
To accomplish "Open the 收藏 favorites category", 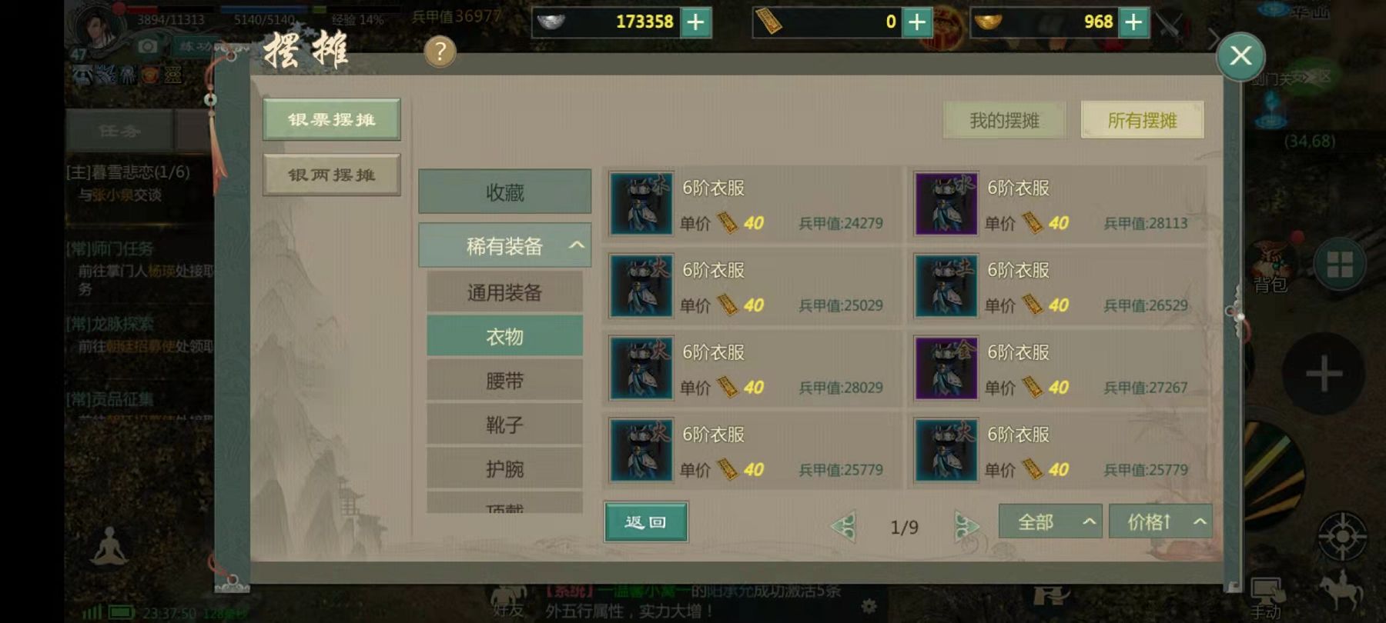I will coord(504,192).
